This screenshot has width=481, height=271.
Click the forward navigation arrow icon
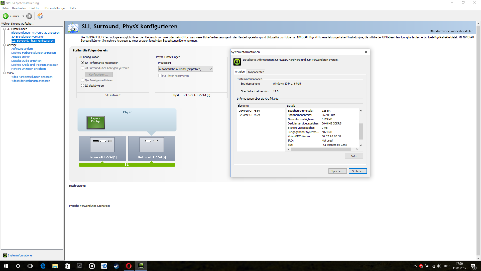coord(29,16)
